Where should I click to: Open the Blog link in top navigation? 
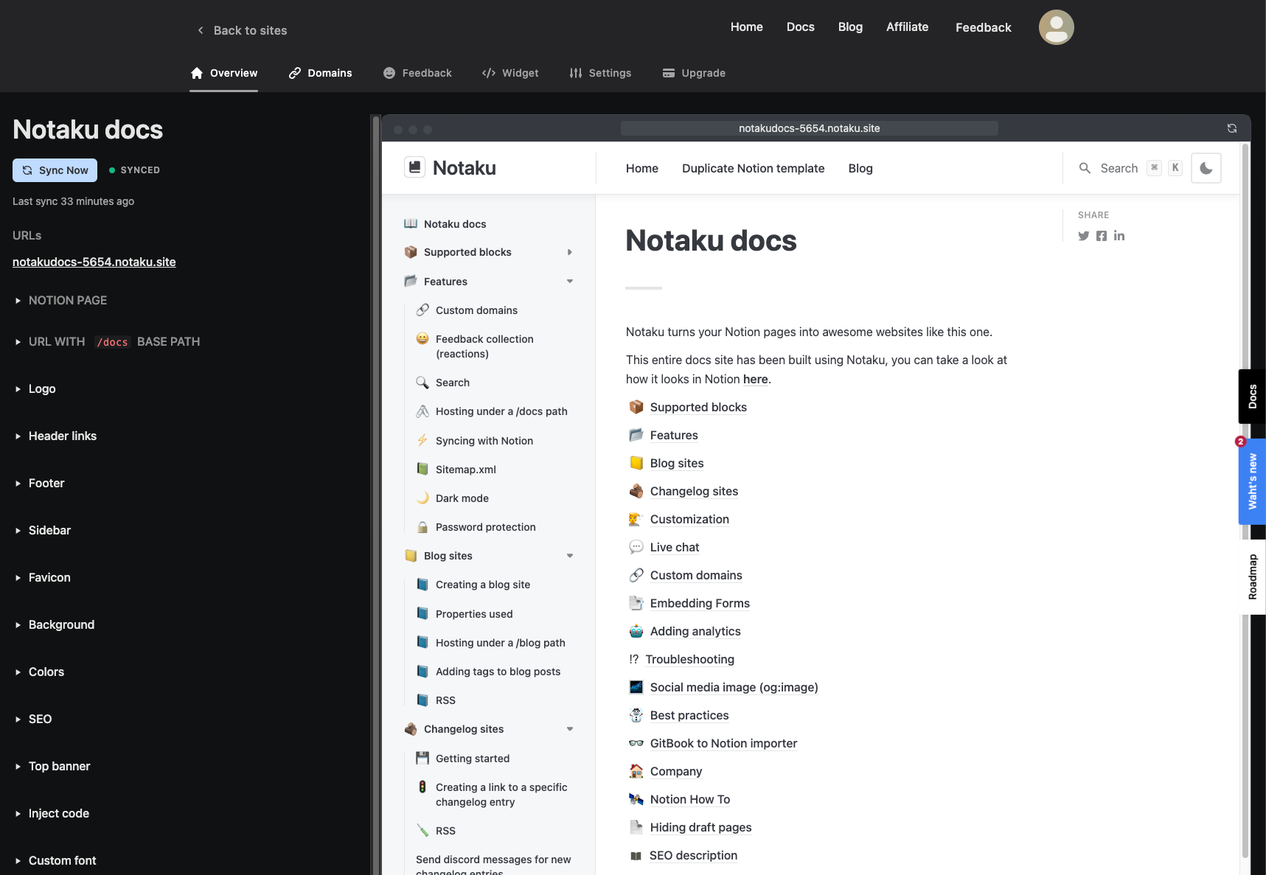850,27
